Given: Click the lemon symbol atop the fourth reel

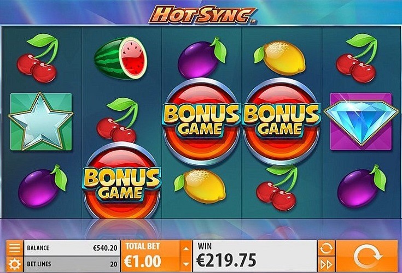Looking at the screenshot, I should point(279,57).
